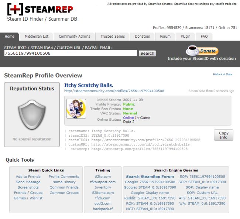Click Google: Display name link
Viewport: 240px width, 219px height.
tap(150, 193)
